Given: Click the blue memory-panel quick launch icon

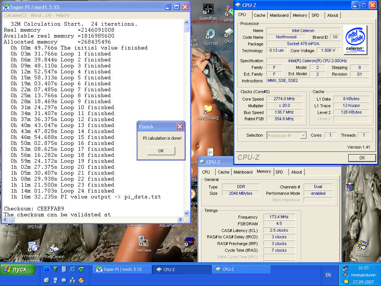Looking at the screenshot, I should click(x=47, y=269).
